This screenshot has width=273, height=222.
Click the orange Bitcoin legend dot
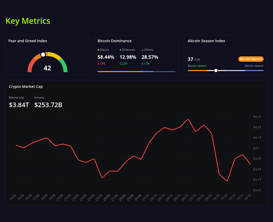click(98, 50)
